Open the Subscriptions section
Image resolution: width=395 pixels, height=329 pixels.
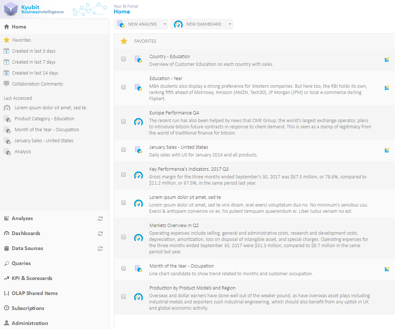[x=28, y=308]
